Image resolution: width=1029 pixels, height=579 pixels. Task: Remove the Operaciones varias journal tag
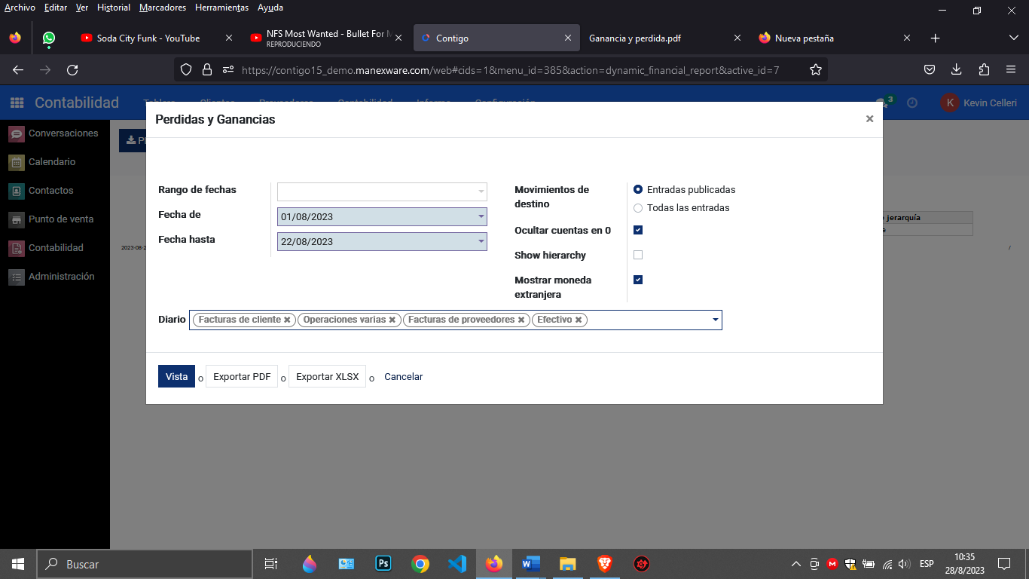(392, 320)
